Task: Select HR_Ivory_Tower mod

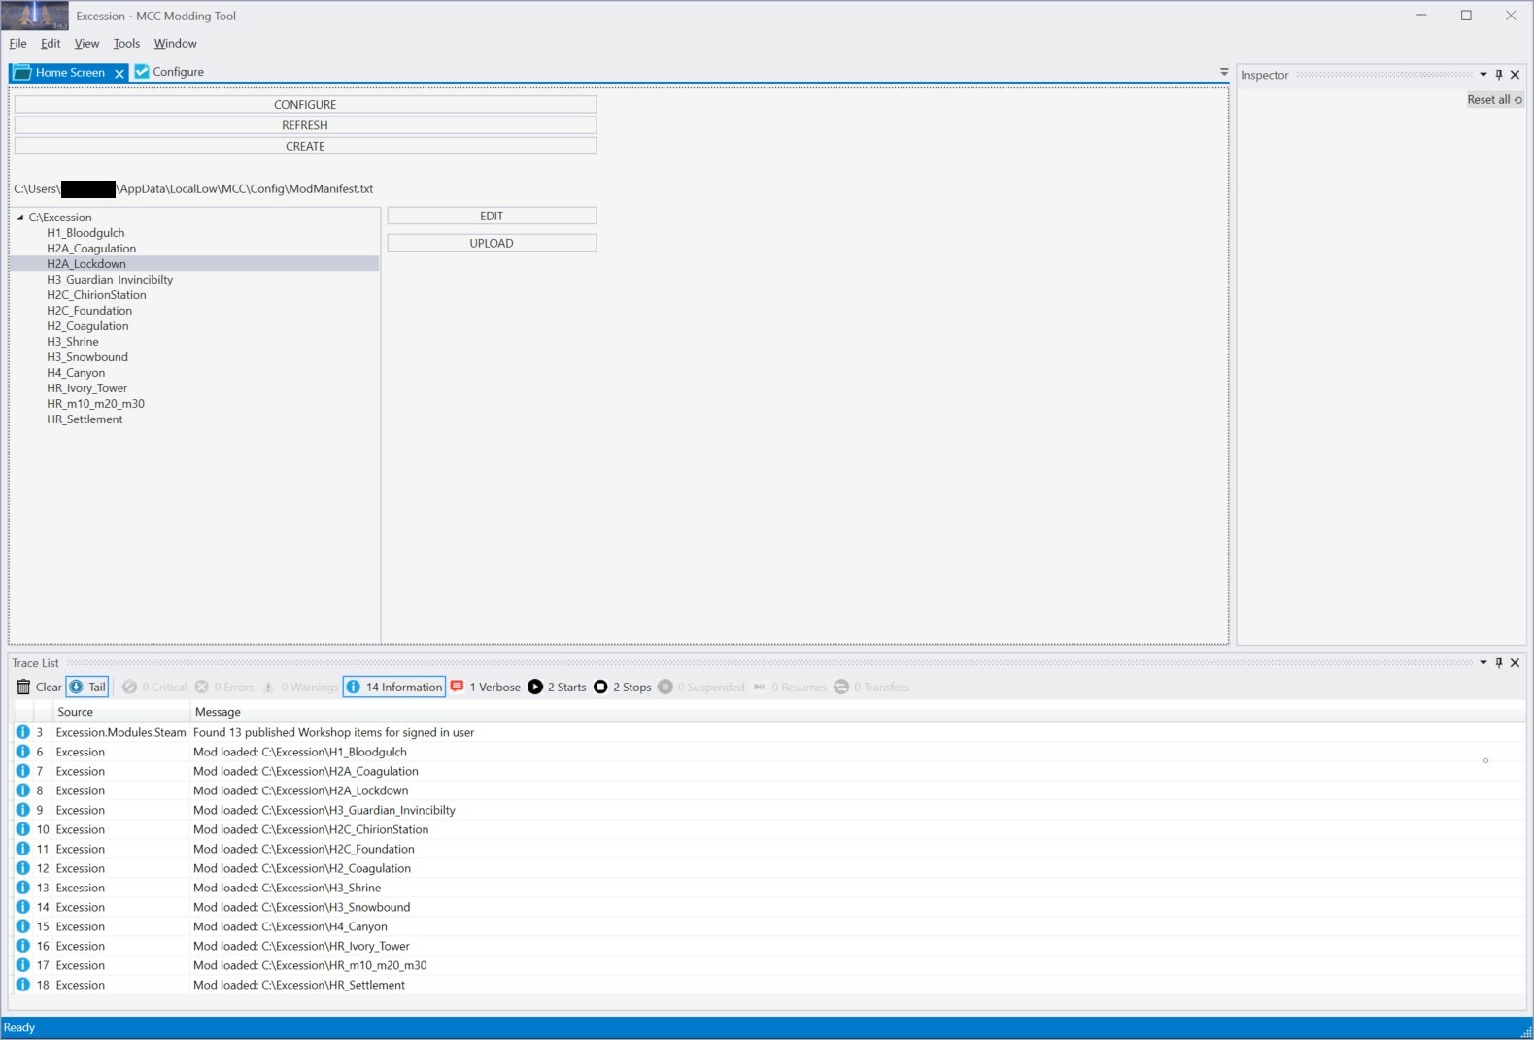Action: tap(87, 388)
